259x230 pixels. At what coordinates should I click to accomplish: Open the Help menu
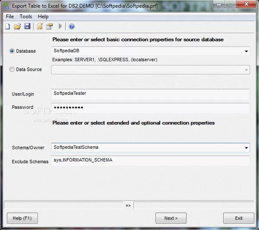[43, 16]
